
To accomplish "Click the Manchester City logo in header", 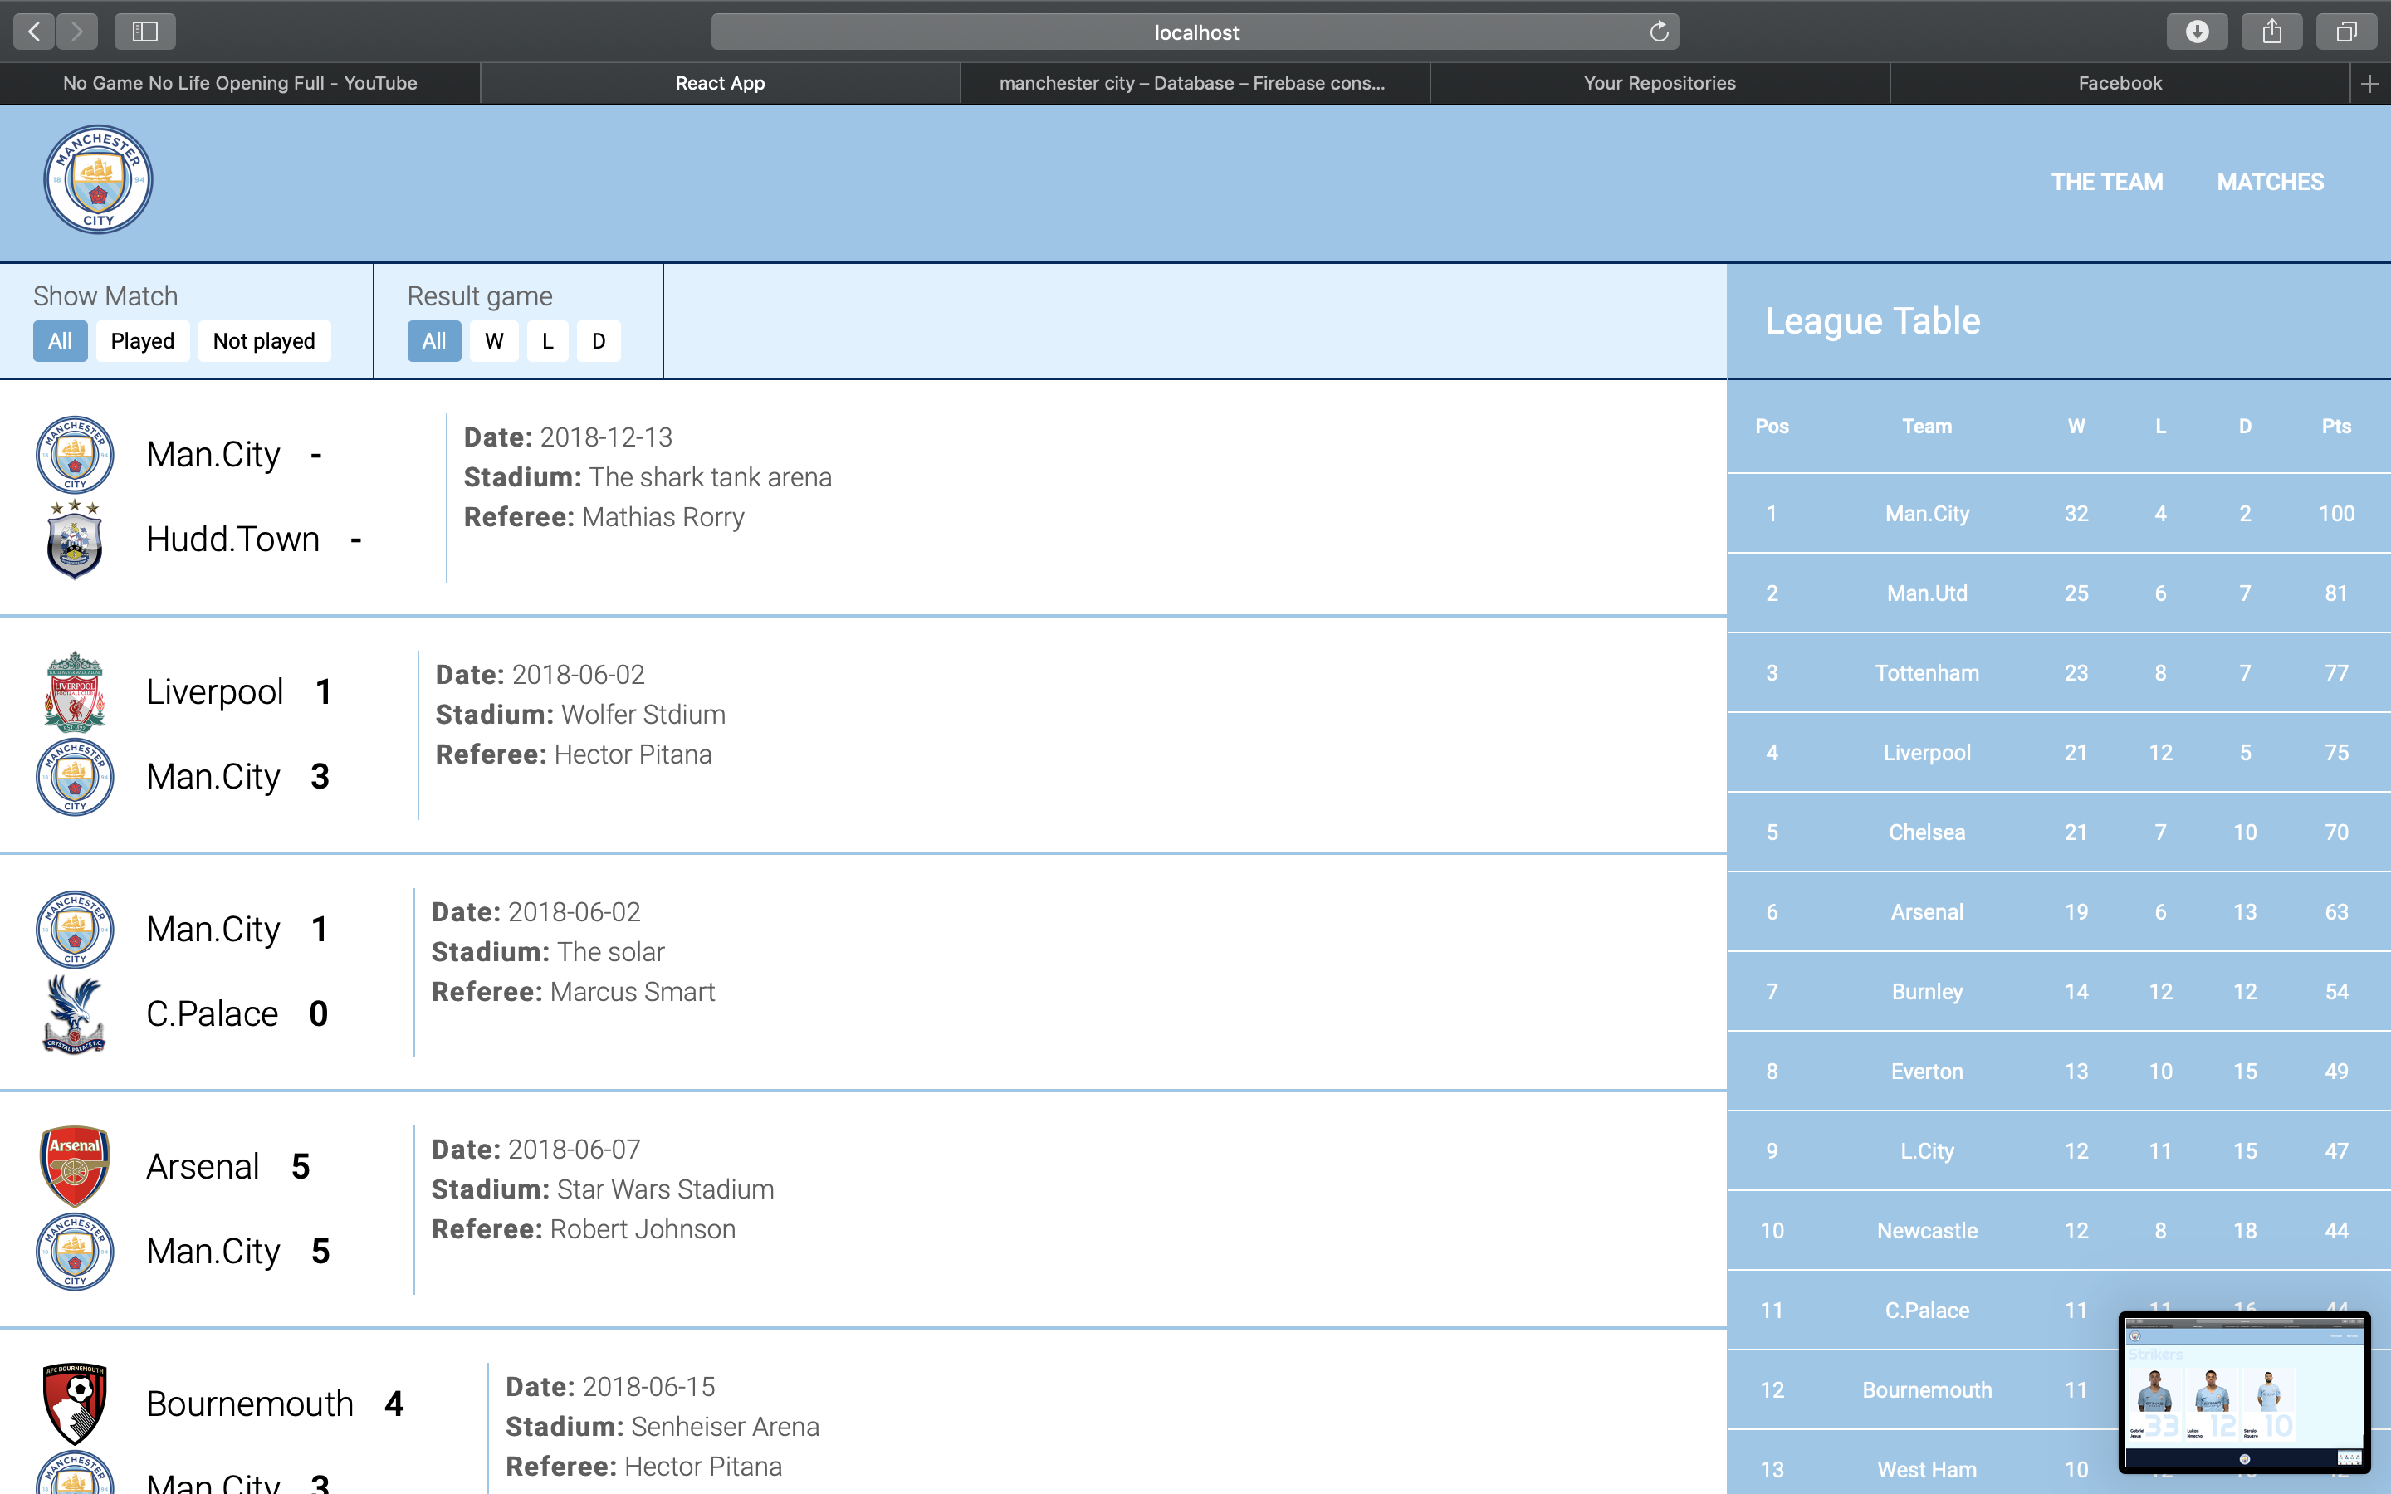I will pyautogui.click(x=98, y=180).
